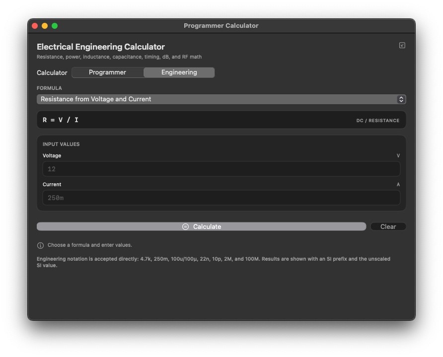Screen dimensions: 443x357
Task: Click the FORMULA section label
Action: coord(49,88)
